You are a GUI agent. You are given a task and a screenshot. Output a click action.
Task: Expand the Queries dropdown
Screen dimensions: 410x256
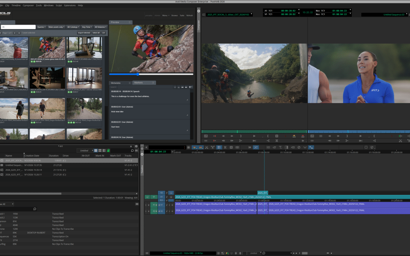click(x=41, y=27)
